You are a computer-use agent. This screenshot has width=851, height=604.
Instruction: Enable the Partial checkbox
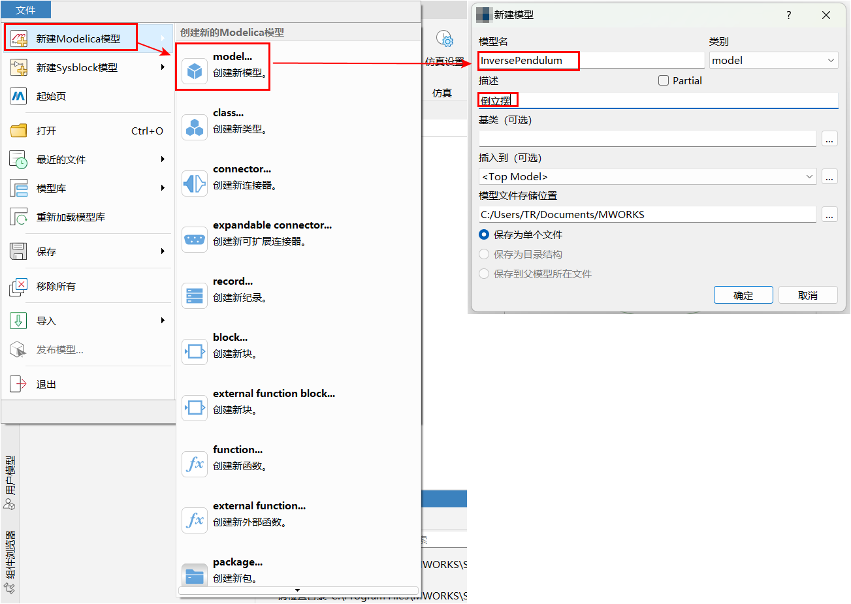tap(664, 80)
